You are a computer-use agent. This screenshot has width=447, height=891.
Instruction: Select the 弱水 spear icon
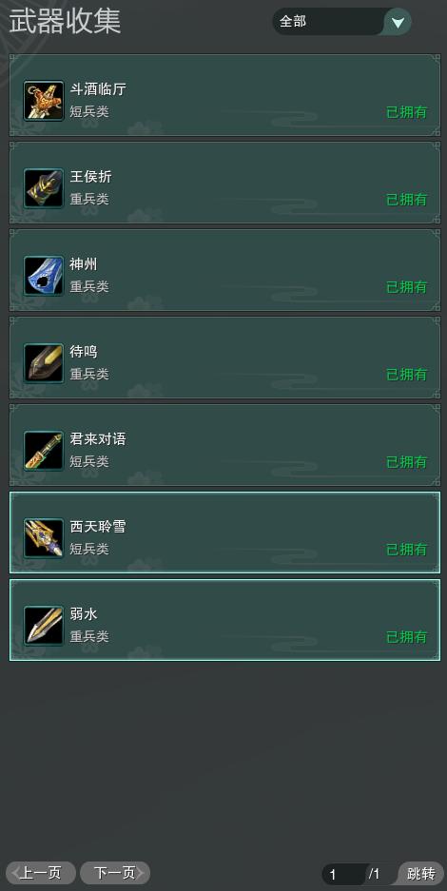tap(44, 626)
